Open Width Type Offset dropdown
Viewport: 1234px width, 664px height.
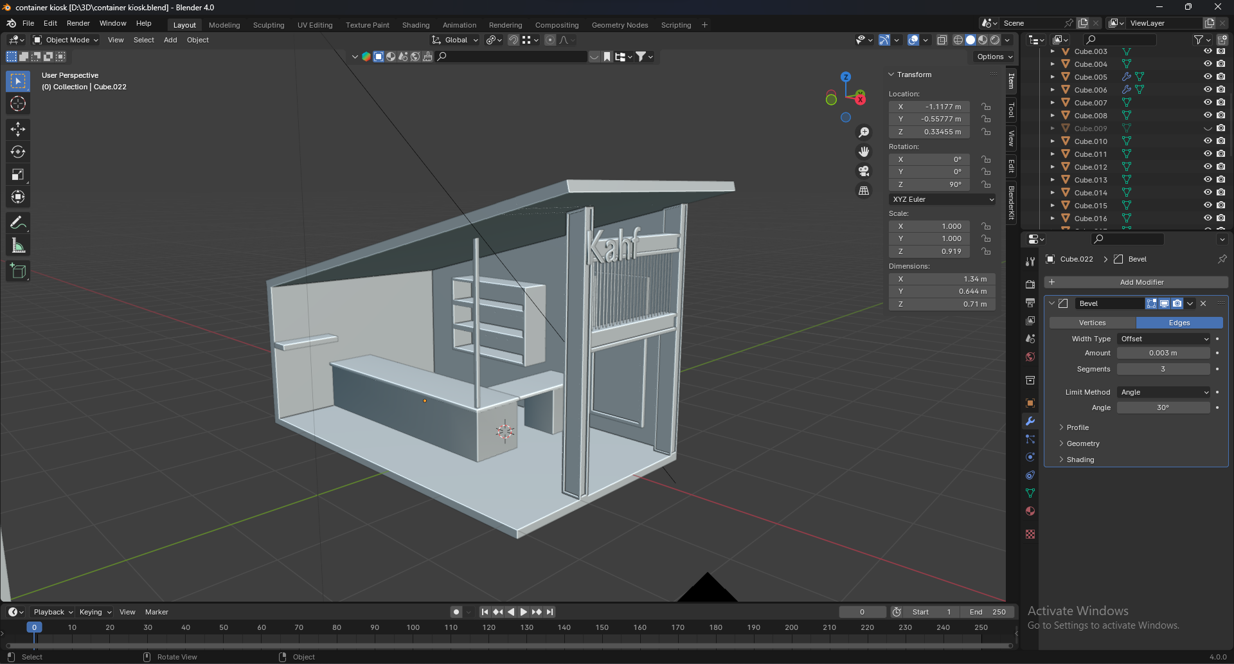(1164, 339)
